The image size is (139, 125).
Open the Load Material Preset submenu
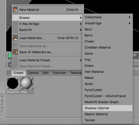click(47, 60)
